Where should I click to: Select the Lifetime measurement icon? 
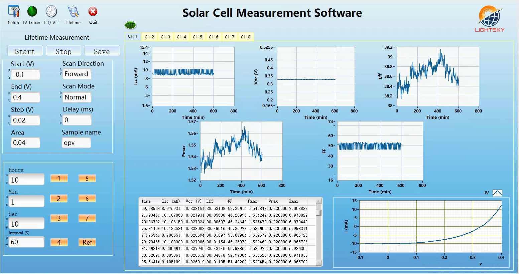point(73,12)
